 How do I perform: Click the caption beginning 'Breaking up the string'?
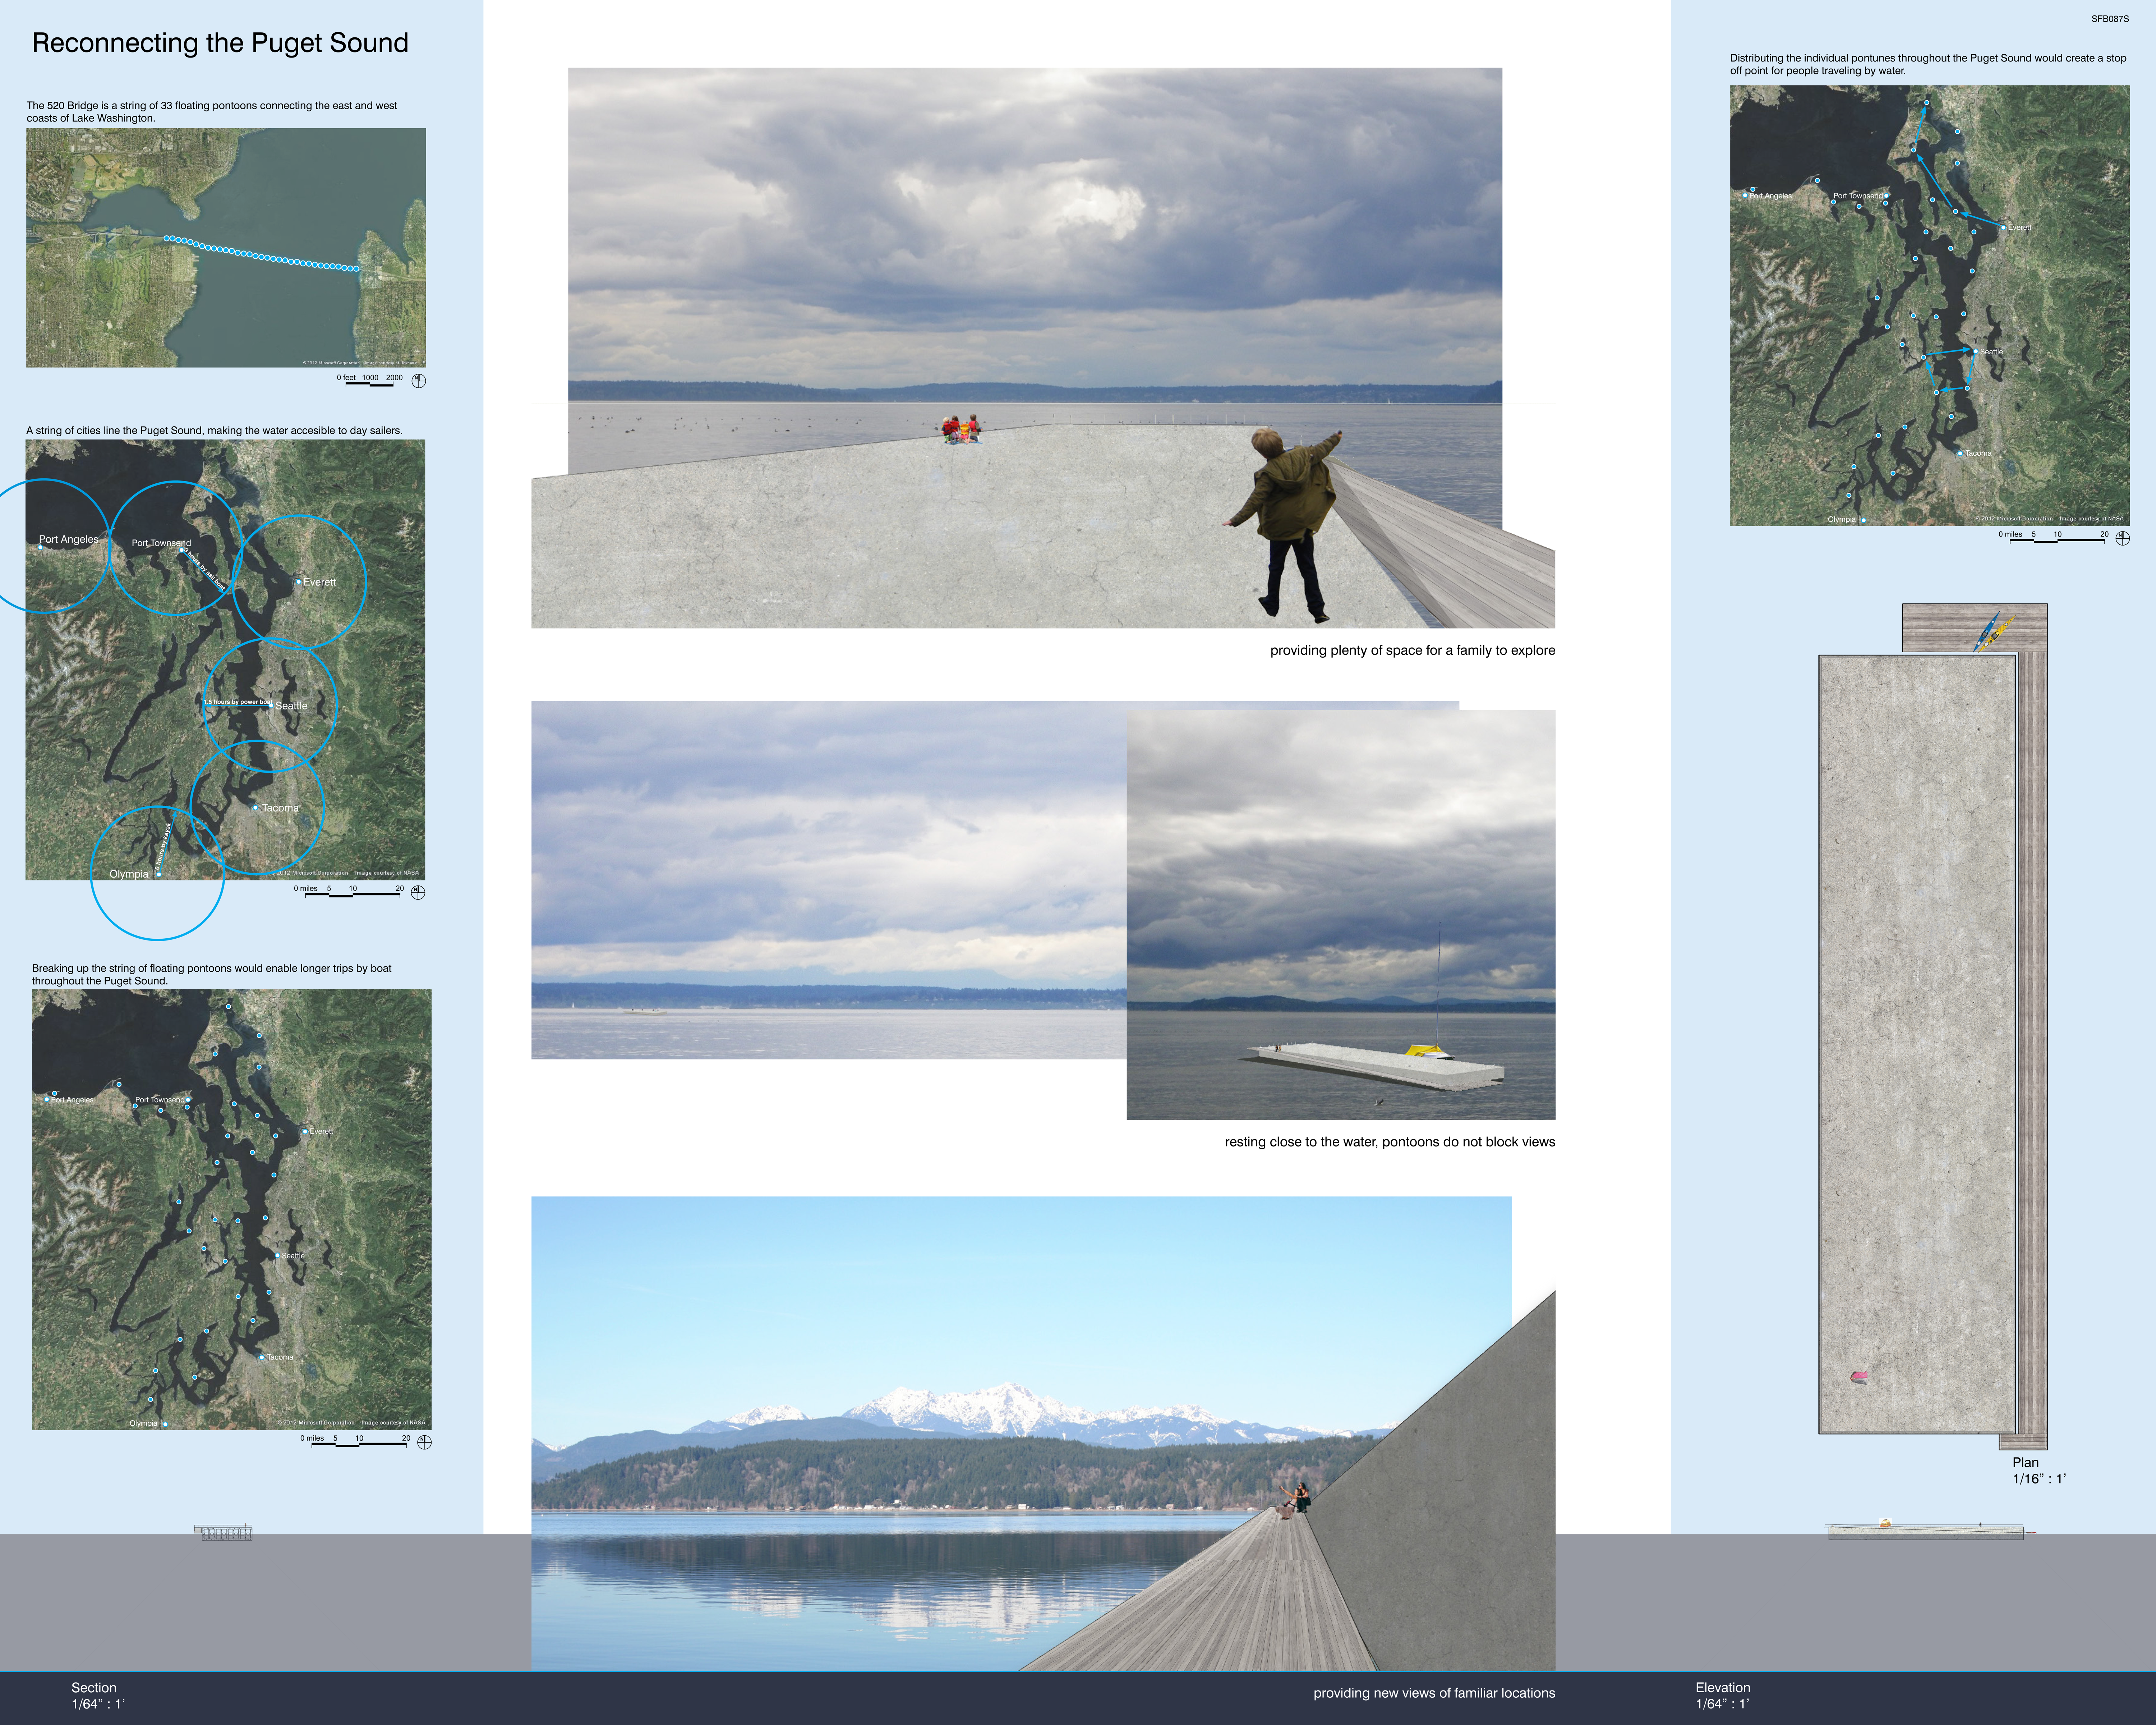click(x=212, y=975)
